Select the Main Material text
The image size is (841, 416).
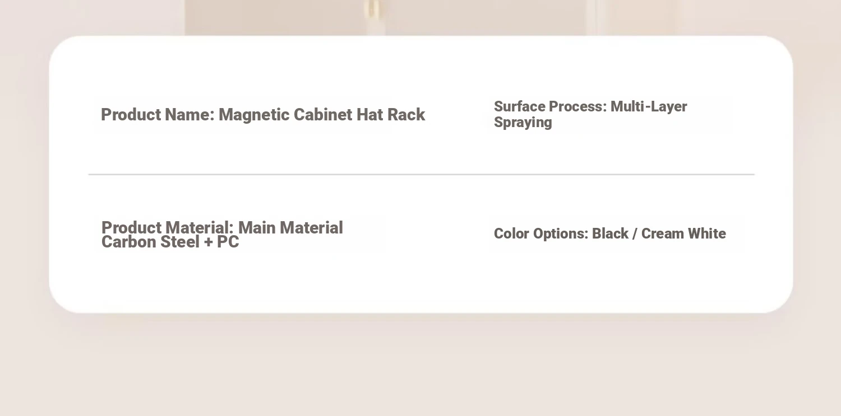(x=290, y=228)
